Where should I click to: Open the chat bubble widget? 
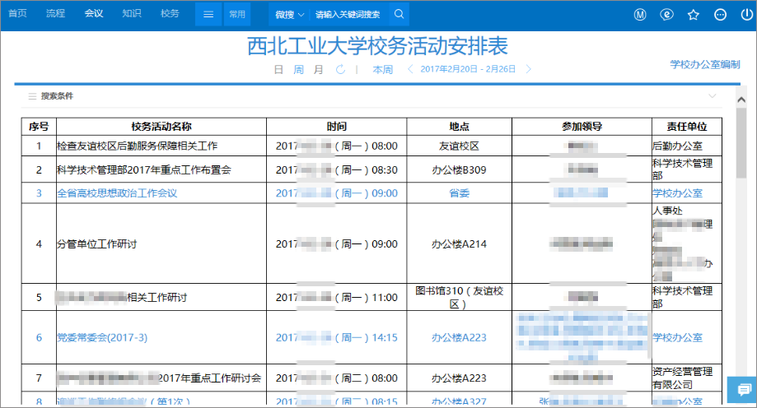coord(744,389)
